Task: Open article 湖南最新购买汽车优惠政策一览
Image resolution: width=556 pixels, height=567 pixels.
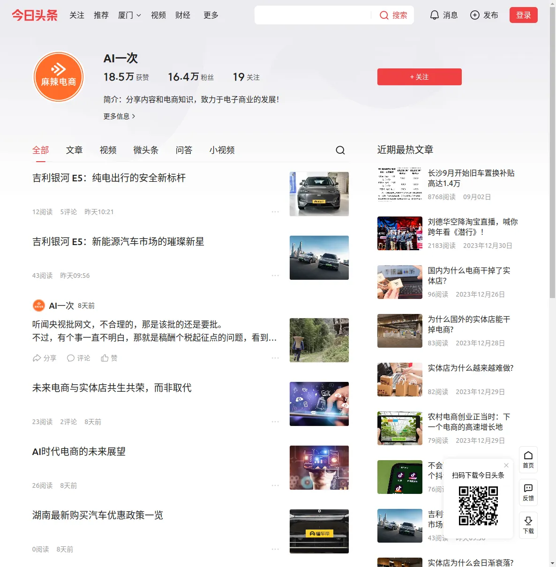Action: click(x=98, y=515)
